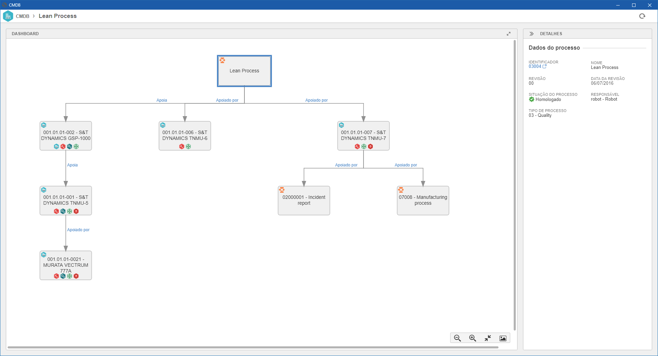Click the process type 03 - Quality
Image resolution: width=658 pixels, height=356 pixels.
pos(540,115)
